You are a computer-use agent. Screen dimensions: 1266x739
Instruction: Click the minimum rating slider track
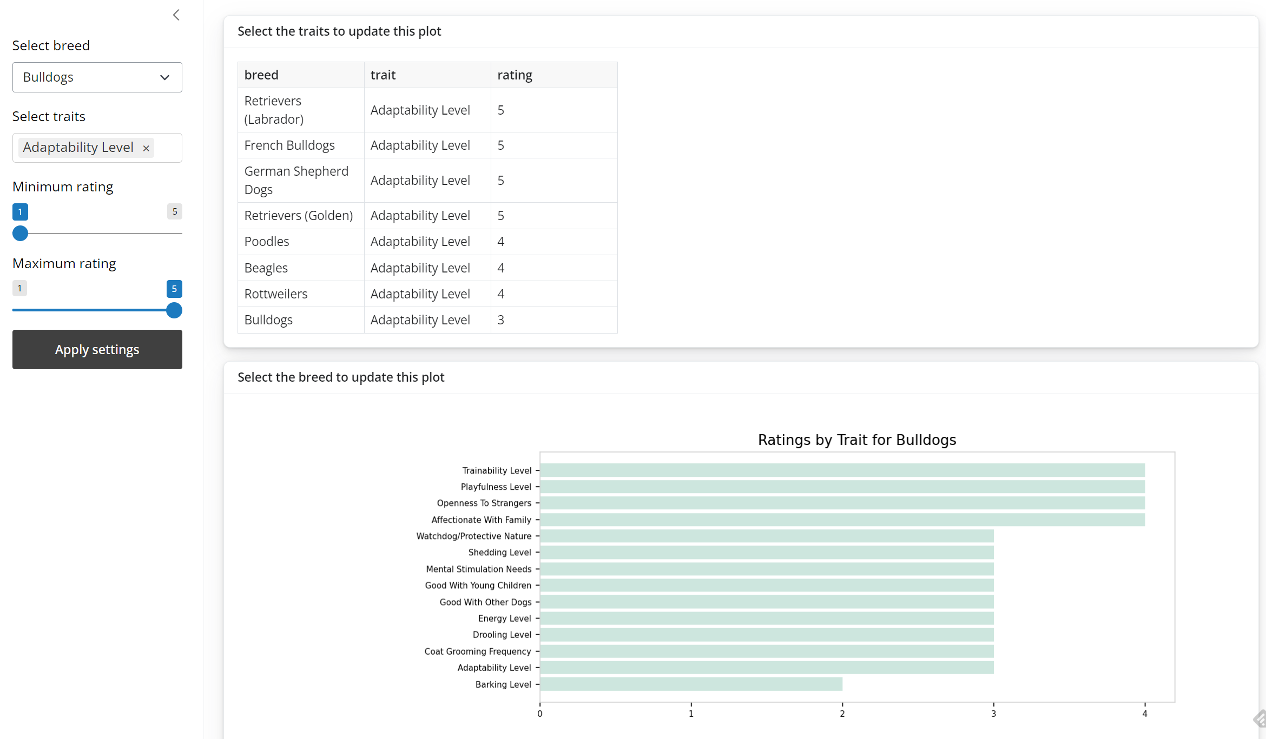coord(97,234)
